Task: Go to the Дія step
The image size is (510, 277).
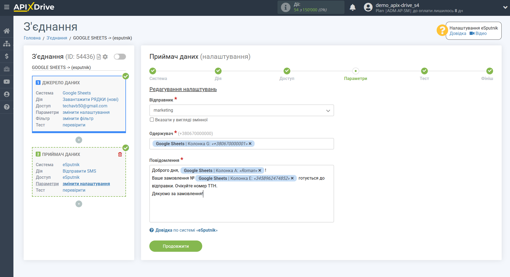Action: pyautogui.click(x=218, y=71)
